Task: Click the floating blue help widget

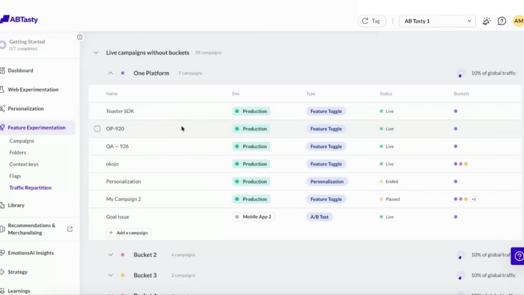Action: tap(518, 256)
